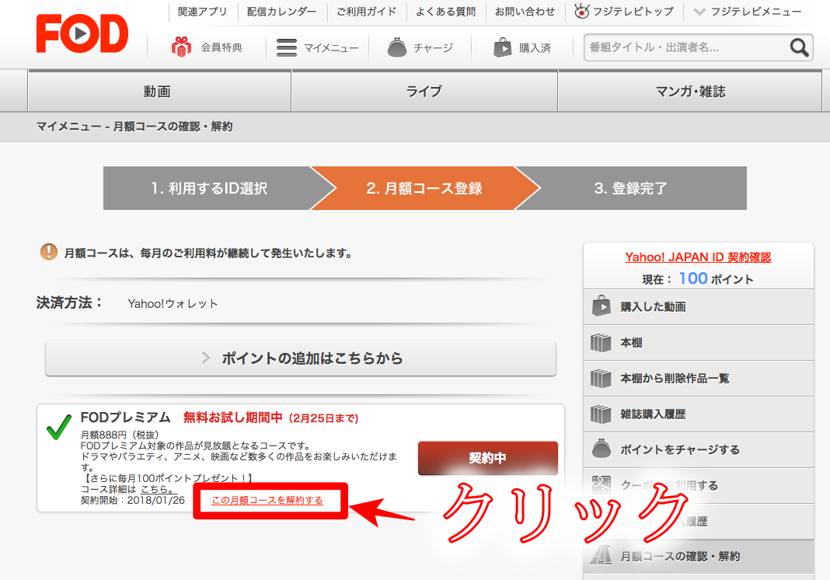The image size is (830, 580).
Task: Click step 1. 利用するID選択
Action: click(x=210, y=188)
